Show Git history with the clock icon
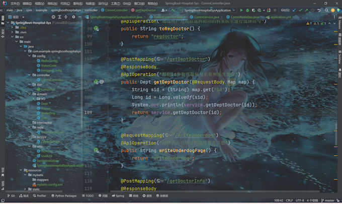 (x=312, y=10)
